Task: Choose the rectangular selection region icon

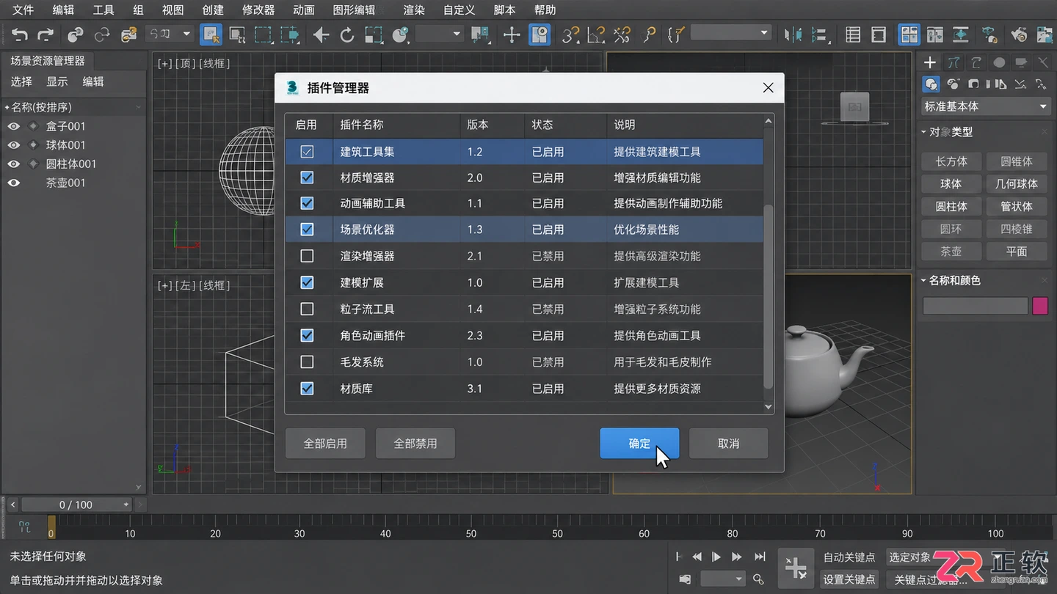Action: (x=263, y=34)
